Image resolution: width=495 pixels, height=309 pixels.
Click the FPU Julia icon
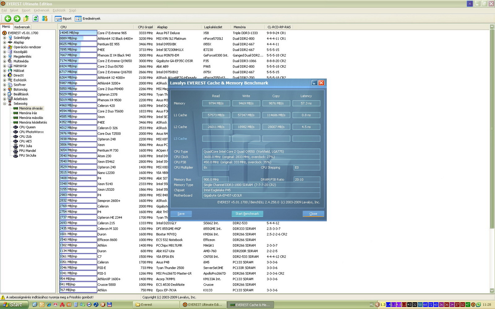[x=15, y=146]
